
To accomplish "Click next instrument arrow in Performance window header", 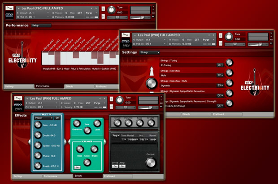I will coord(96,9).
